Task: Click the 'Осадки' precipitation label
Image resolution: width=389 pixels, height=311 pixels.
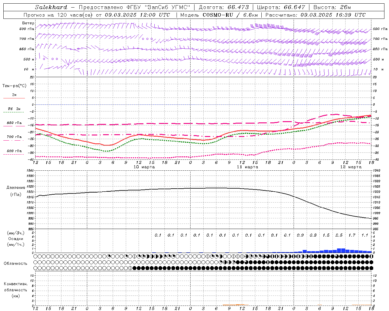Action: point(16,239)
